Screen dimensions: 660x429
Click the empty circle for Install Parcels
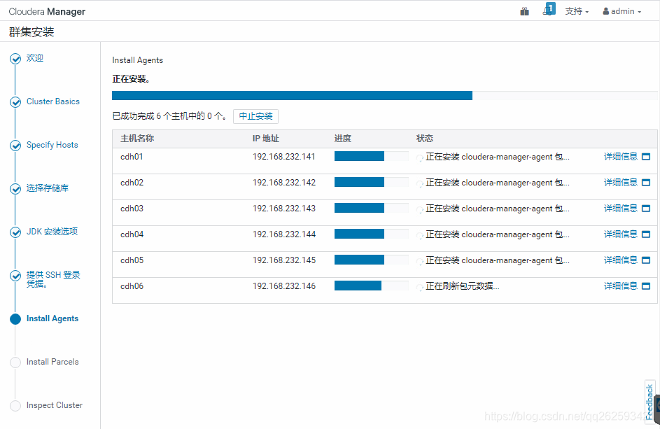(x=15, y=363)
